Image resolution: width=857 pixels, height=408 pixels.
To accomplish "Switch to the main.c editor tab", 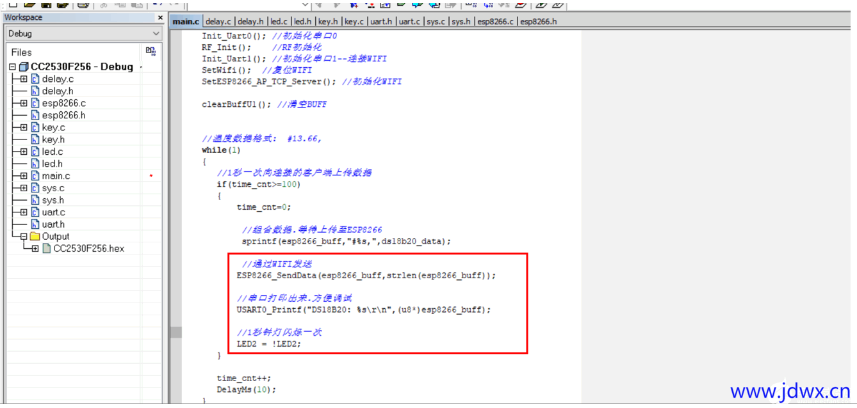I will 186,22.
